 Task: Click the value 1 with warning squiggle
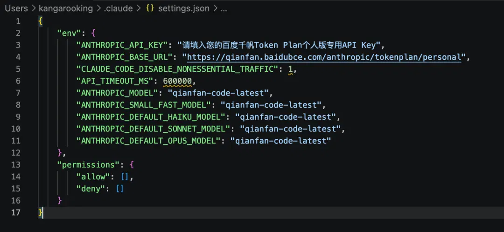(x=291, y=69)
